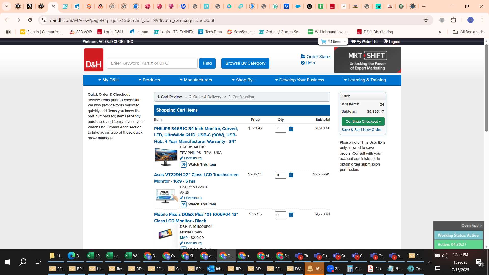
Task: Open taskbar search magnifier
Action: [x=23, y=262]
